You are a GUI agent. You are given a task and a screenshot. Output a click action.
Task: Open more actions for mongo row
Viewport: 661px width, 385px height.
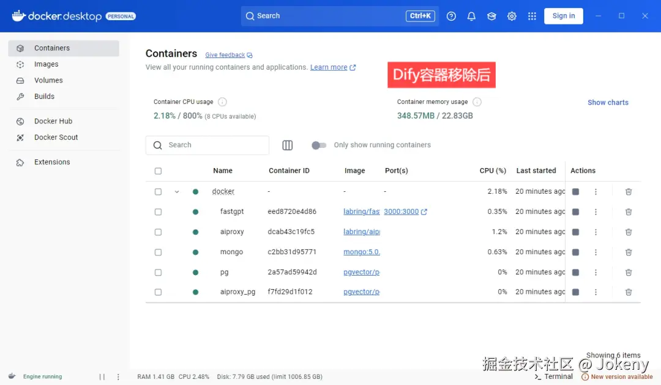(596, 252)
